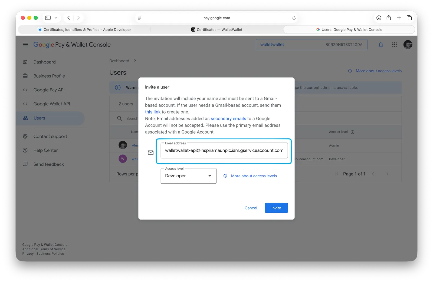Select Users: Google Pay & Wallet Console tab
The height and width of the screenshot is (282, 433).
(x=349, y=29)
